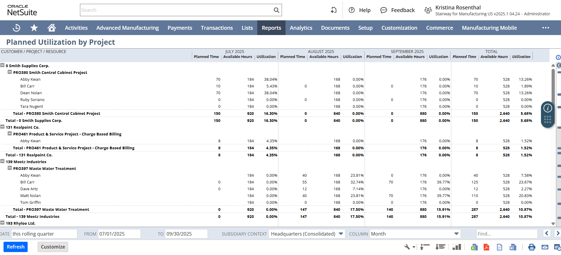Click in the global Search field
Screen dimensions: 561x255
click(x=176, y=10)
